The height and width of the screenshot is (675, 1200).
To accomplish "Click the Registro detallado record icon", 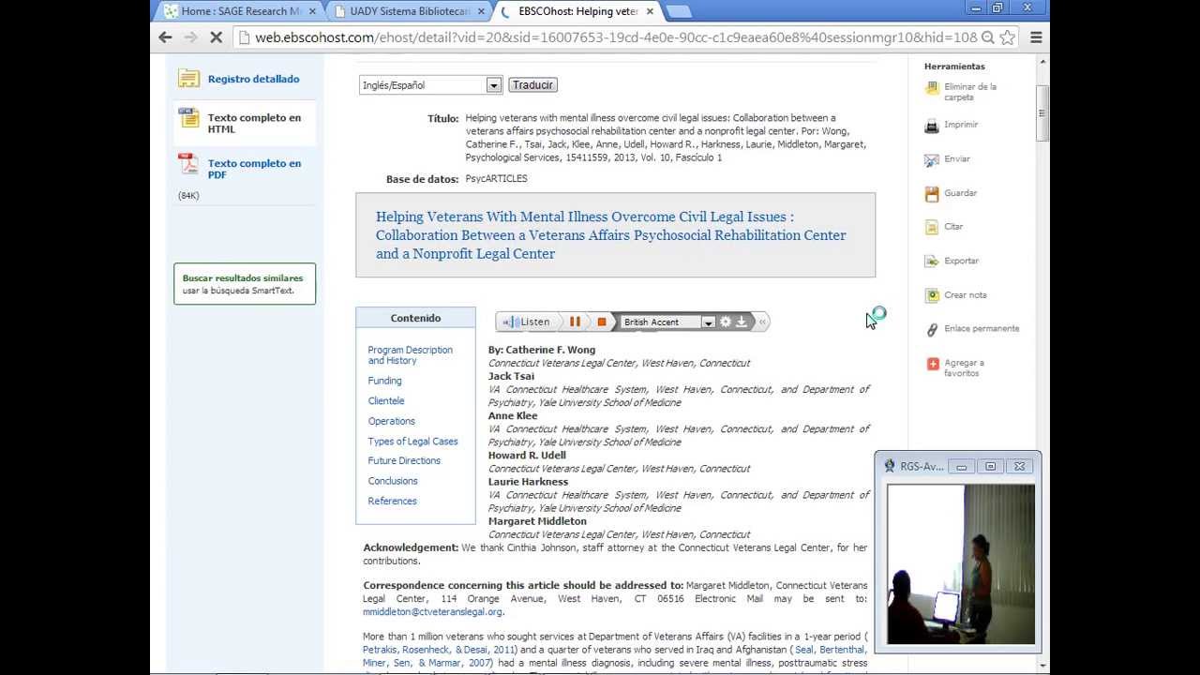I will 188,79.
